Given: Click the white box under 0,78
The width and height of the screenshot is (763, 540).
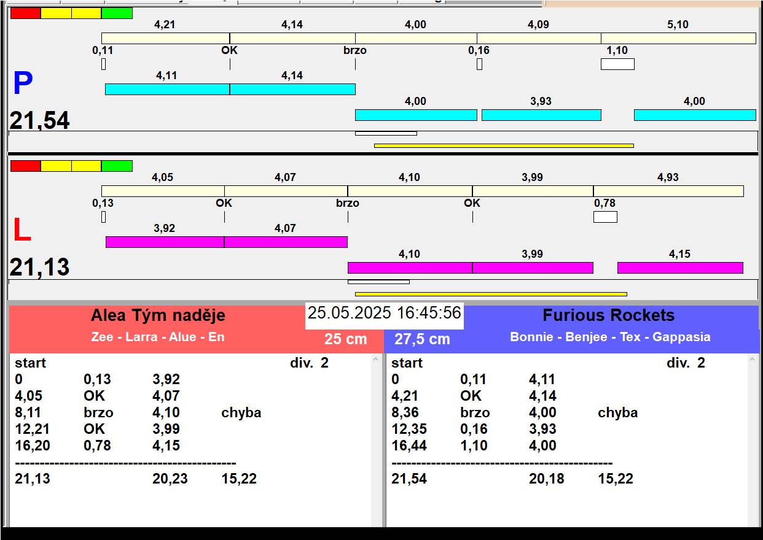Looking at the screenshot, I should pos(605,217).
